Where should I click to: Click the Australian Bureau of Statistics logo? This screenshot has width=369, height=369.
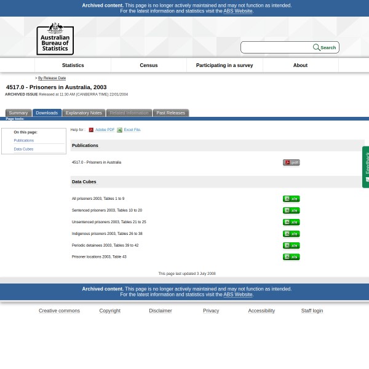(55, 38)
